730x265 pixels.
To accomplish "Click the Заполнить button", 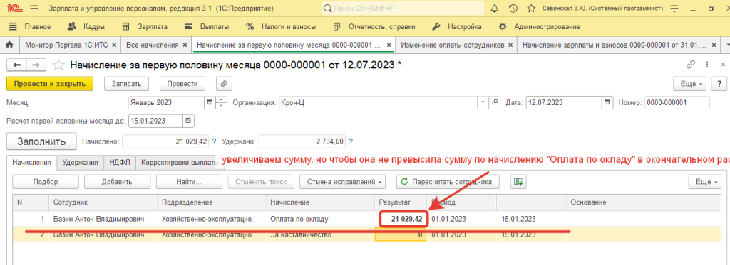I will (41, 141).
